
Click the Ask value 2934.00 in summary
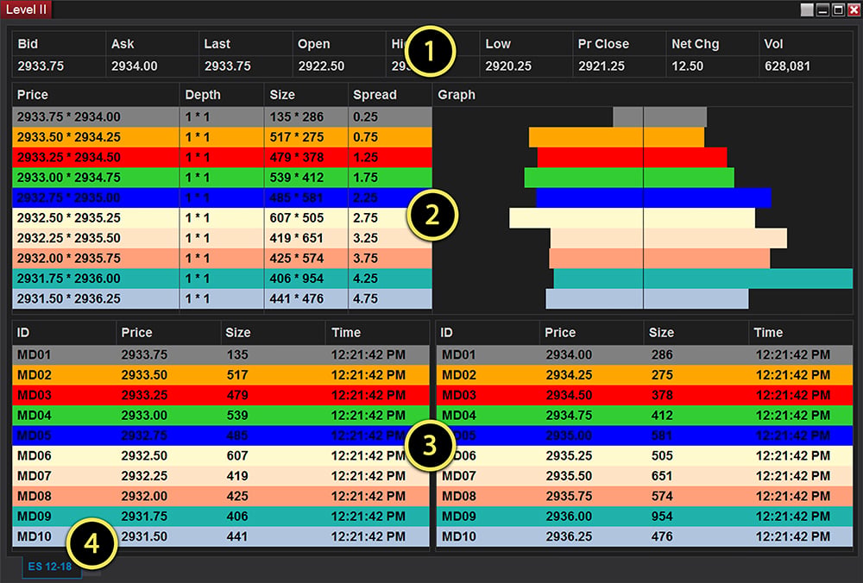coord(135,66)
